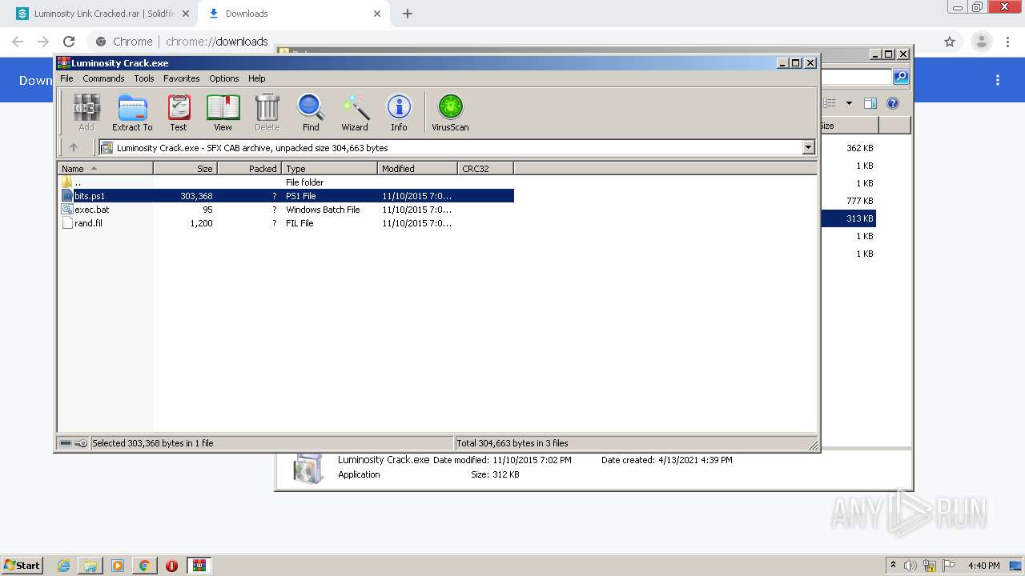Click the Windows Batch File type cell
The height and width of the screenshot is (576, 1025).
[323, 210]
